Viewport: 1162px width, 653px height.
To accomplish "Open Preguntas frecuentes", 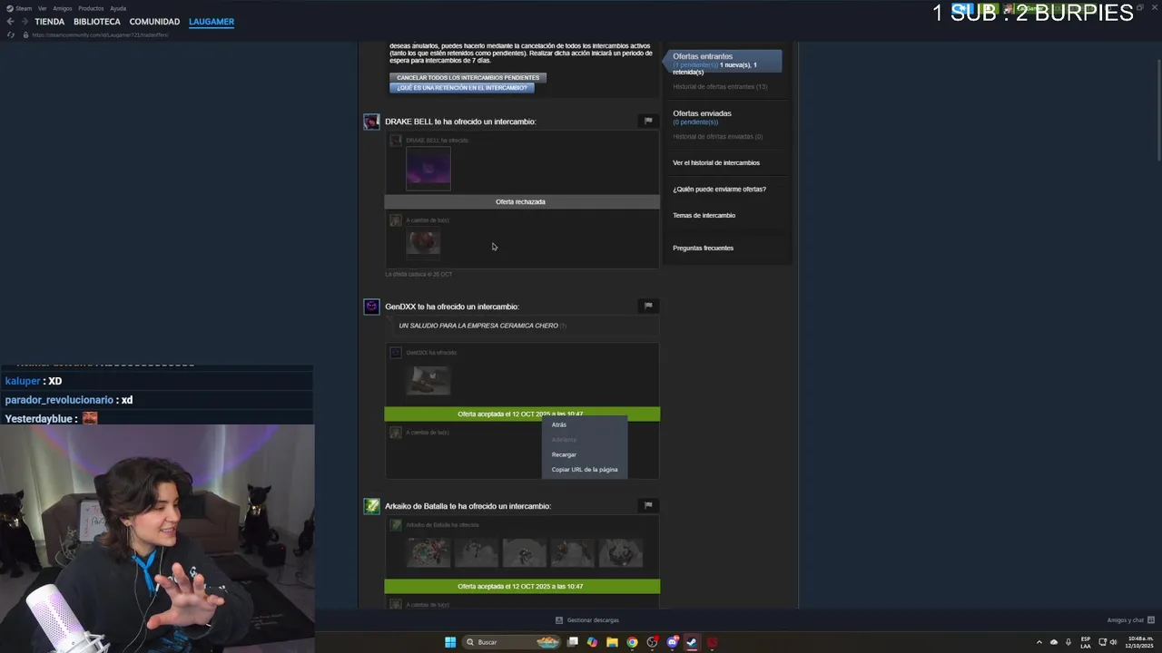I will (x=703, y=248).
